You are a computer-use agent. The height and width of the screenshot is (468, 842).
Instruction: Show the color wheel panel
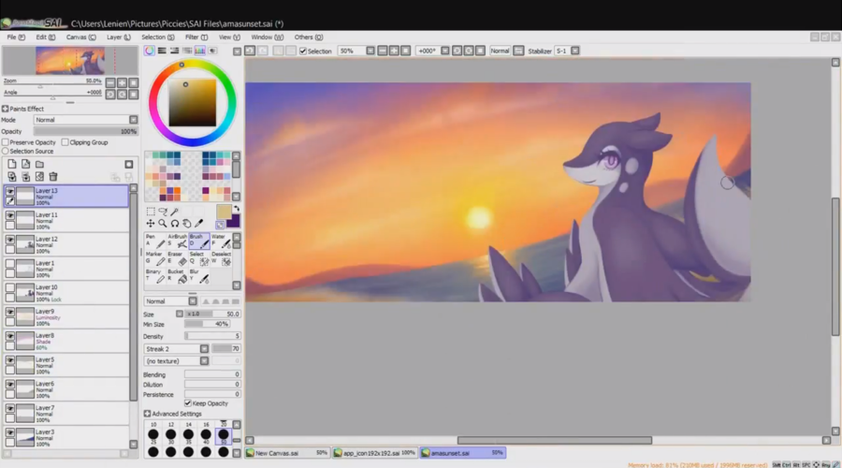(x=150, y=51)
